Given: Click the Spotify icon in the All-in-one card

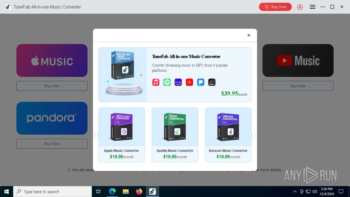Looking at the screenshot, I should (x=167, y=82).
